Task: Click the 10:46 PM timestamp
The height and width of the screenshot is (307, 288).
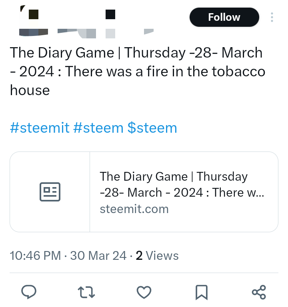Action: coord(35,255)
